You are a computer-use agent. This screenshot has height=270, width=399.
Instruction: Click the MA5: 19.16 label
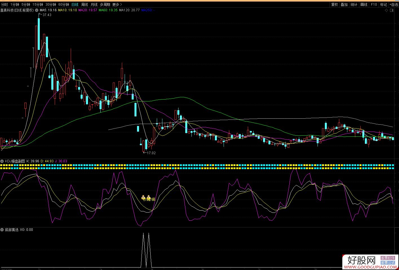48,10
